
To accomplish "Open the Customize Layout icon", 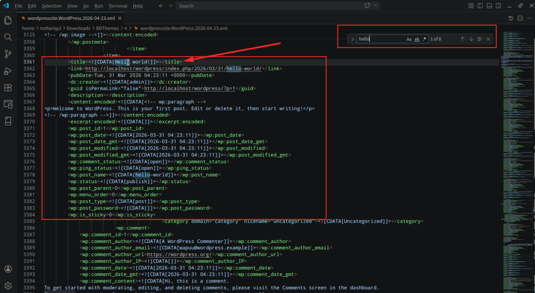I will click(x=471, y=6).
